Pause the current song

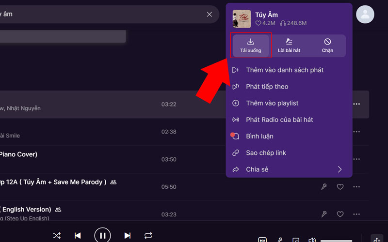[102, 235]
